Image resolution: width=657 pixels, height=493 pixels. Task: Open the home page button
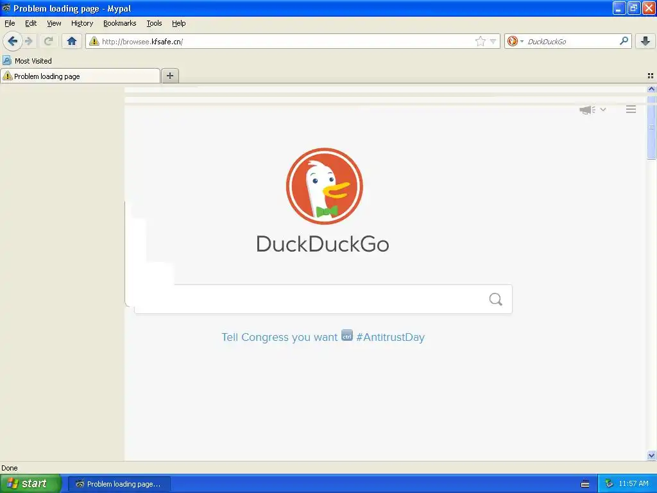pos(72,41)
